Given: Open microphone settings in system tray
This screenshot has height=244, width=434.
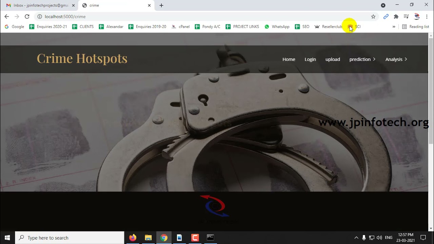Looking at the screenshot, I should click(x=364, y=238).
